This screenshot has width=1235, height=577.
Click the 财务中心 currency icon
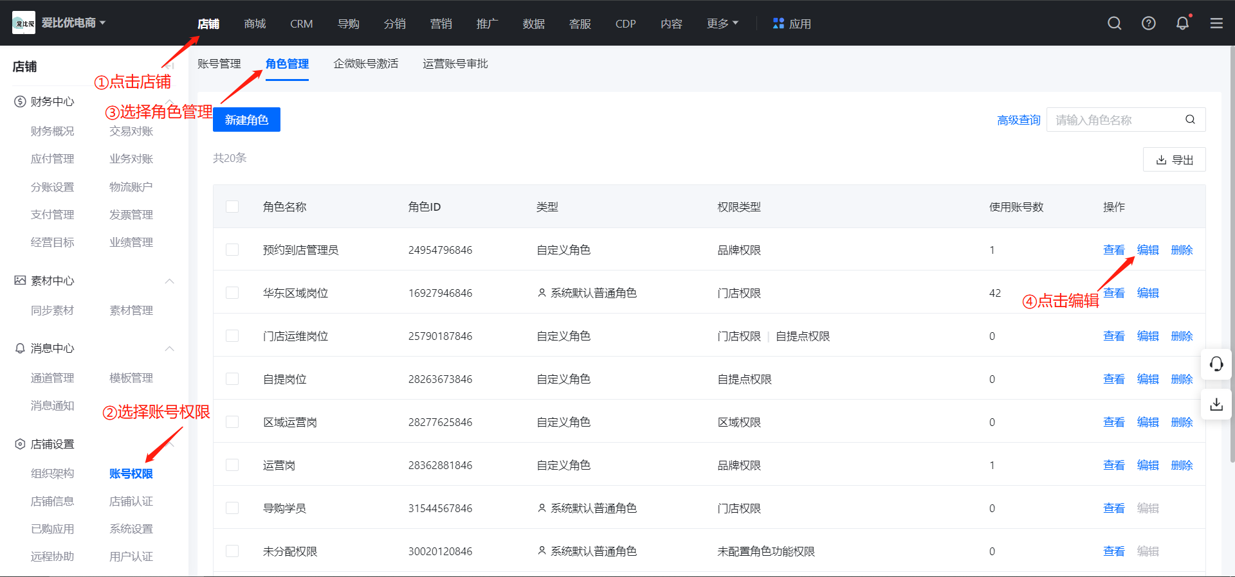click(x=20, y=102)
